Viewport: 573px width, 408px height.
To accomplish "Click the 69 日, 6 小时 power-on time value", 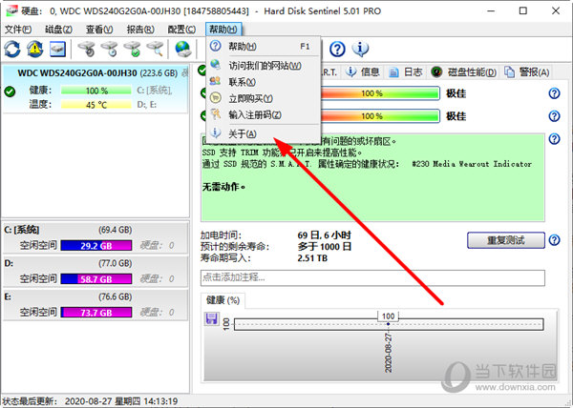I will click(x=325, y=235).
